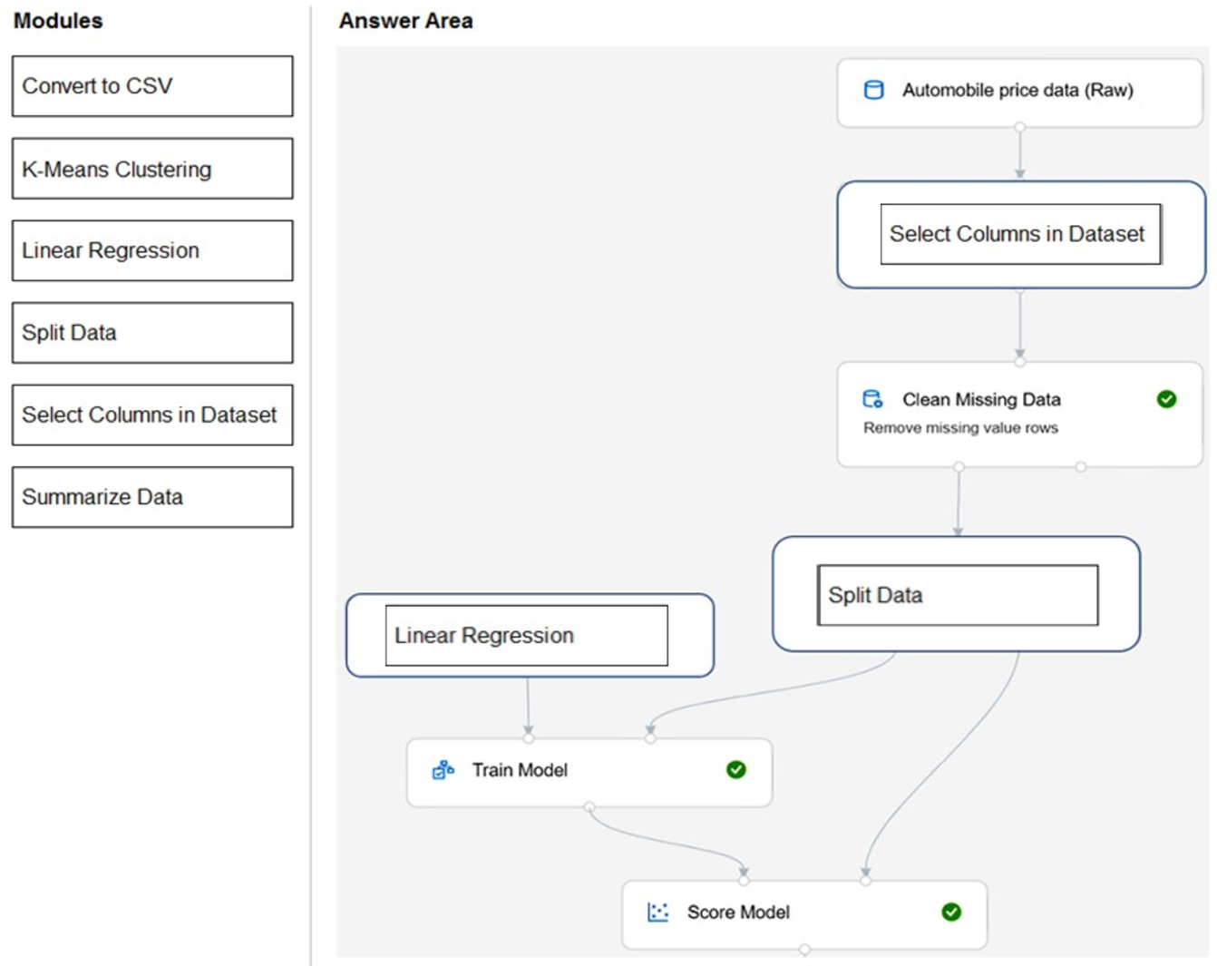Click the bottom output port of Score Model
Viewport: 1217px width, 966px height.
(804, 950)
